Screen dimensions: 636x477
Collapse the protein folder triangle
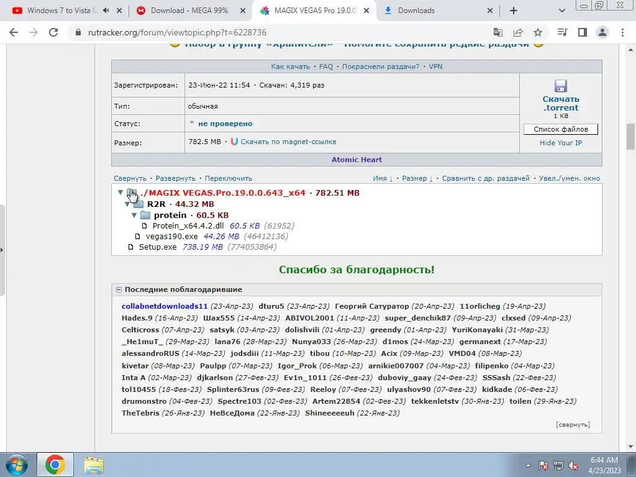click(x=134, y=215)
